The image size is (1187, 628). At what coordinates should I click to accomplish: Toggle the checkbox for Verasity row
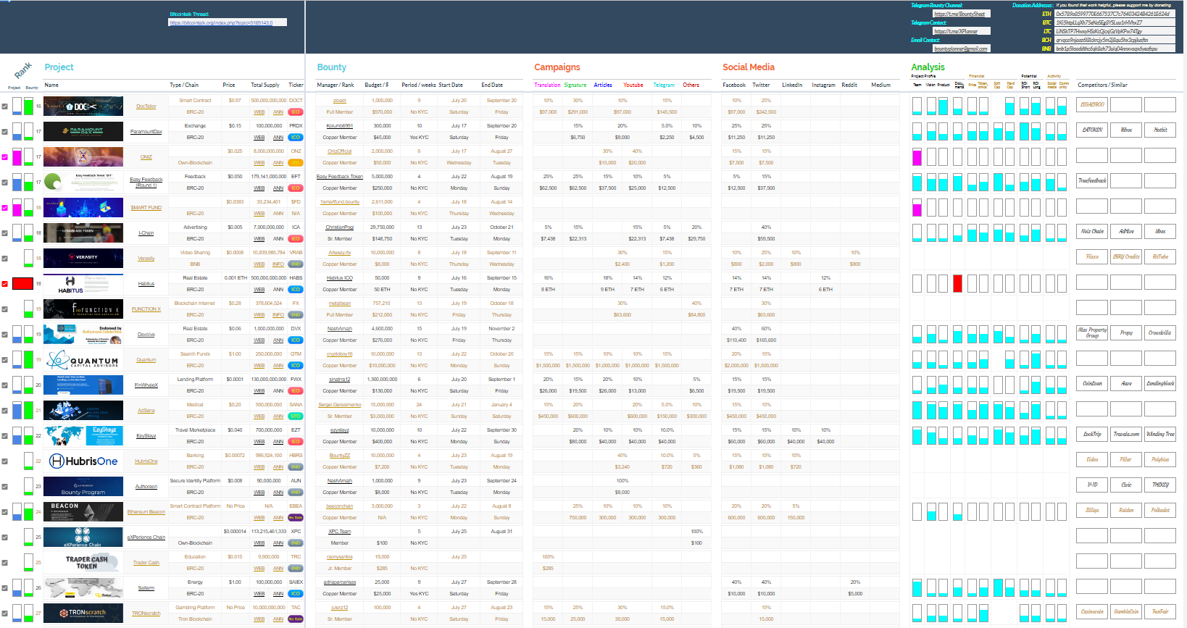coord(5,259)
